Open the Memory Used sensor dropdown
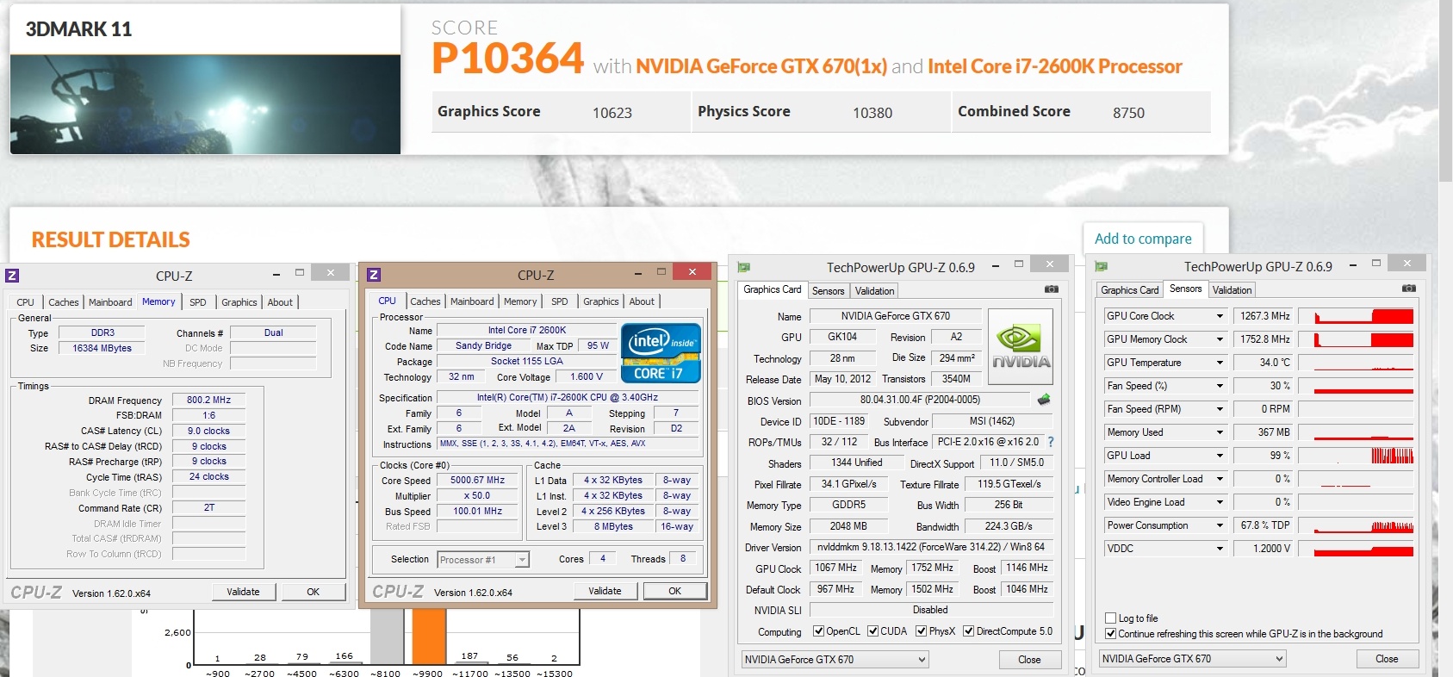Image resolution: width=1453 pixels, height=677 pixels. (x=1220, y=432)
